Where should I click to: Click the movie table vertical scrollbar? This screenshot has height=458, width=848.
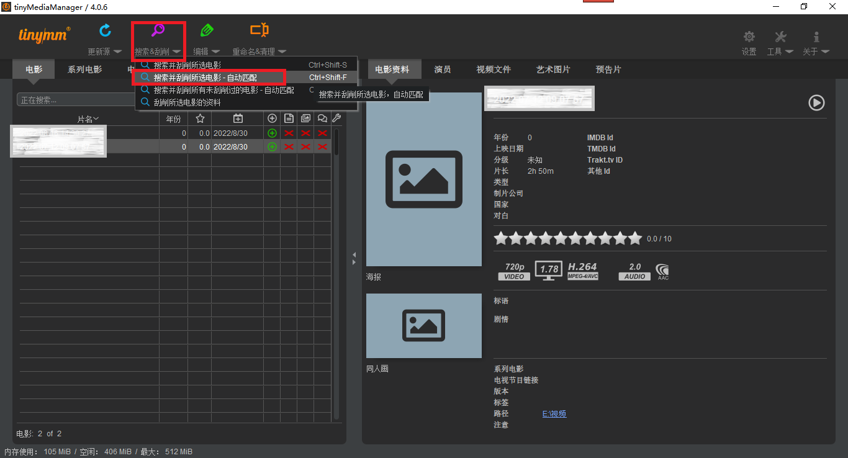click(336, 273)
